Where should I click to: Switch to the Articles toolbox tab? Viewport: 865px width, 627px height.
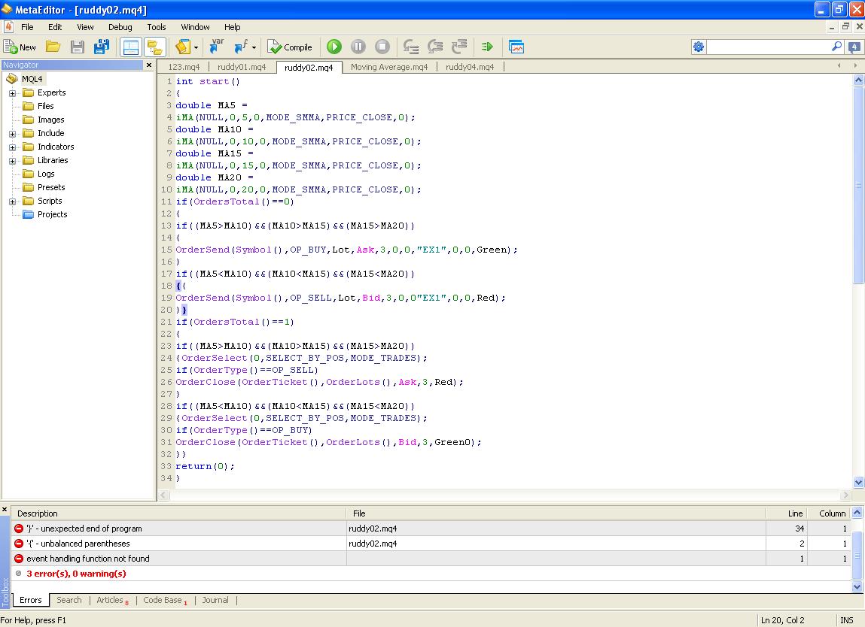(111, 600)
